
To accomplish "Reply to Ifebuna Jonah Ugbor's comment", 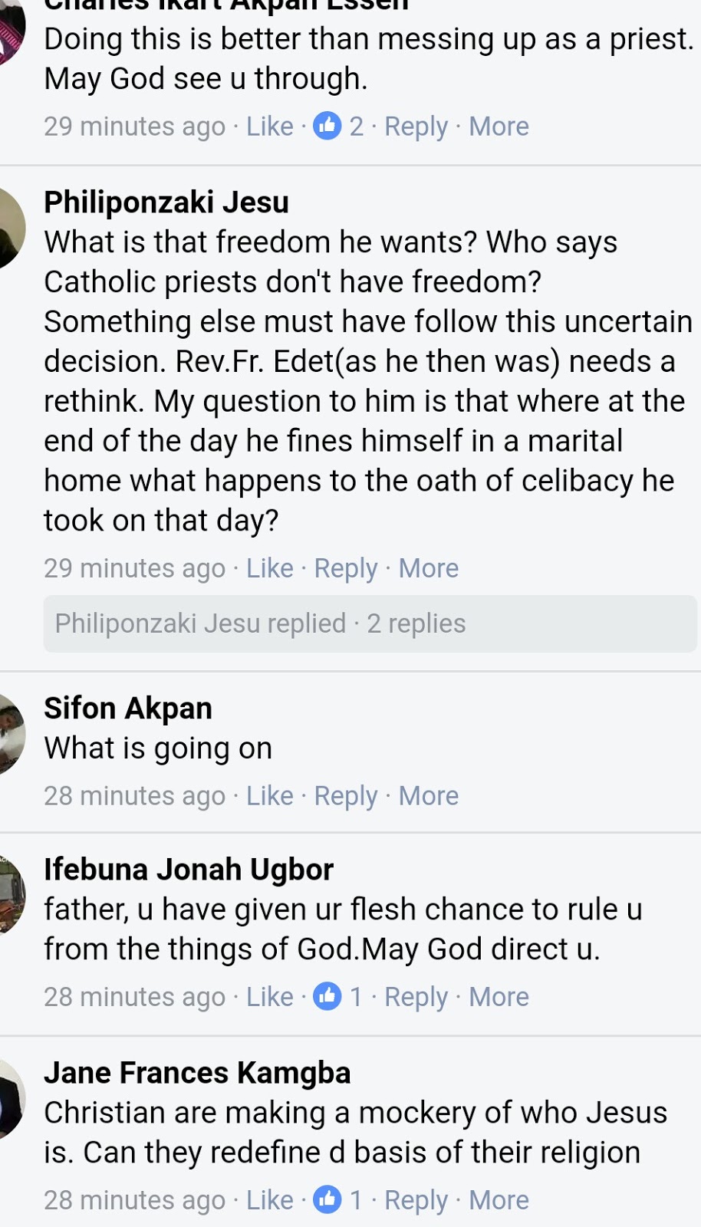I will click(x=416, y=997).
